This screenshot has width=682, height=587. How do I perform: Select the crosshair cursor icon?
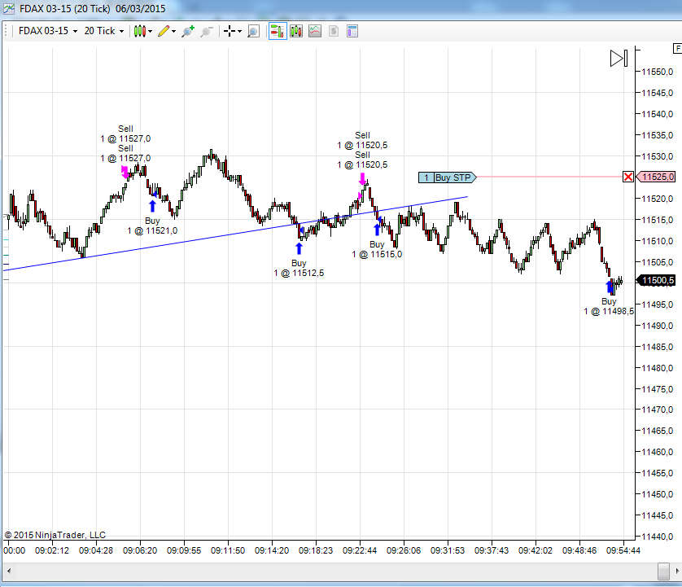pyautogui.click(x=230, y=31)
